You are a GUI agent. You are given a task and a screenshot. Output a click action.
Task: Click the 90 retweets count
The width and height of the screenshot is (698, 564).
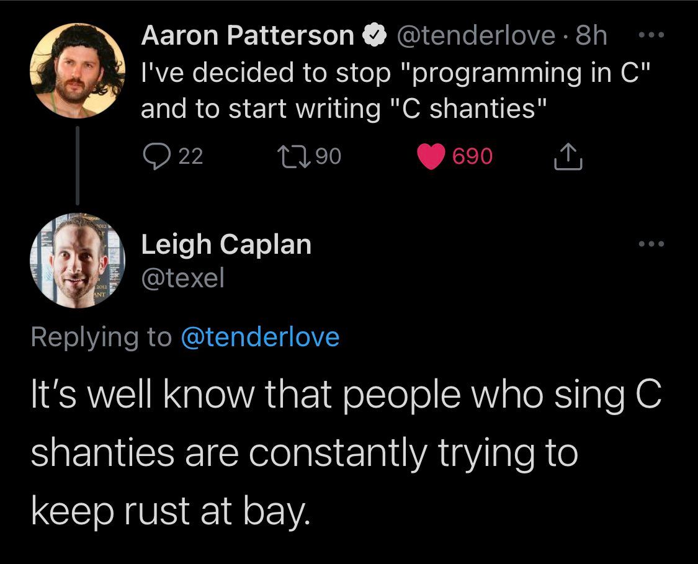[328, 156]
